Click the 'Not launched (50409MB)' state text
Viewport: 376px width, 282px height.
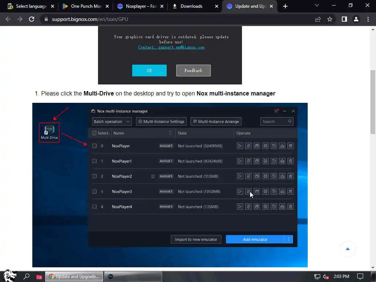pyautogui.click(x=200, y=146)
